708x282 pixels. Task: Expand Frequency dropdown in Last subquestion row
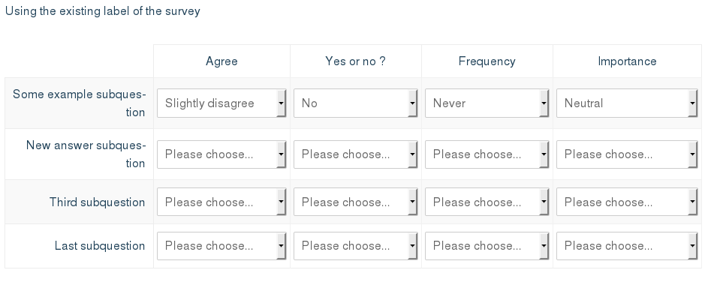(x=487, y=246)
